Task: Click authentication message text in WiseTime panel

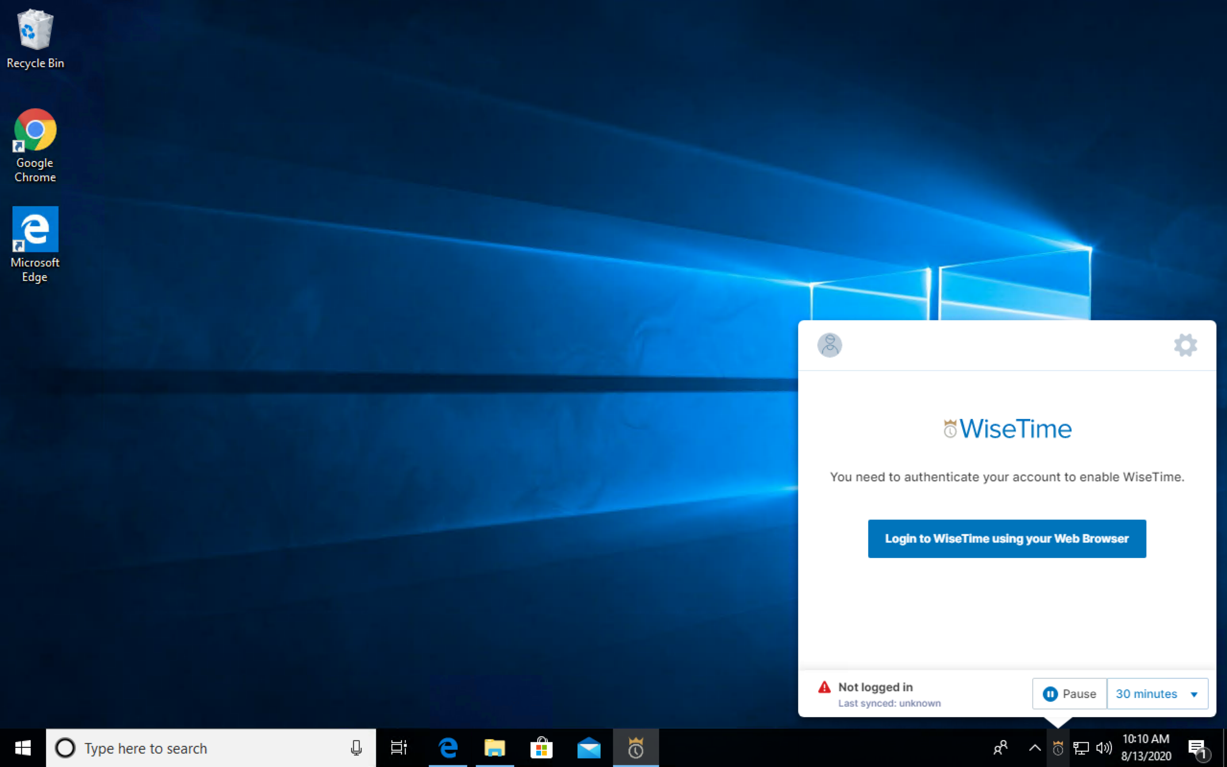Action: pyautogui.click(x=1007, y=477)
